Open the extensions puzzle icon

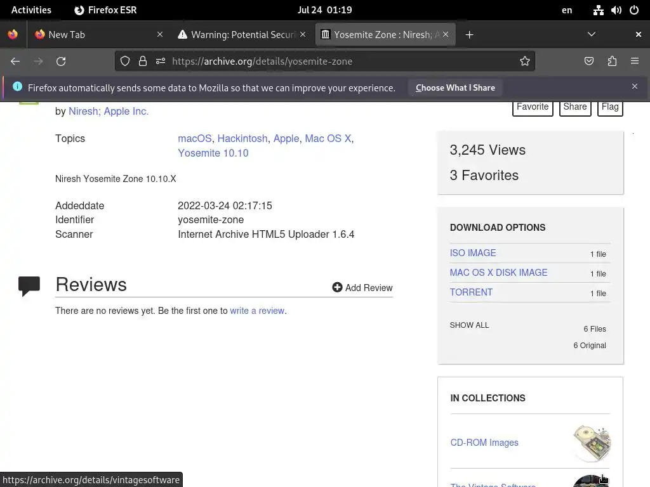point(612,62)
